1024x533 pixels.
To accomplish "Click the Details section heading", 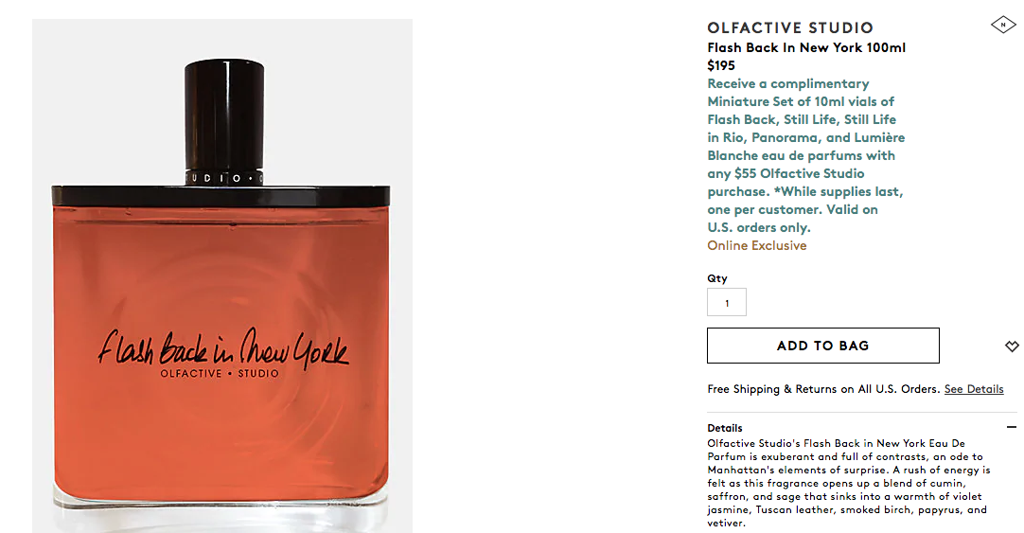I will coord(725,428).
